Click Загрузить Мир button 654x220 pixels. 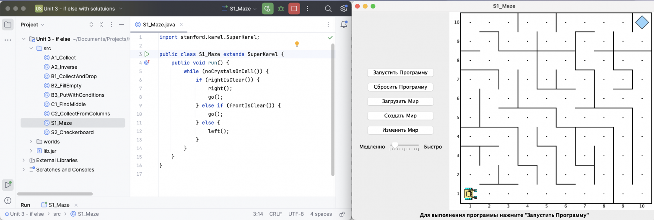tap(400, 101)
